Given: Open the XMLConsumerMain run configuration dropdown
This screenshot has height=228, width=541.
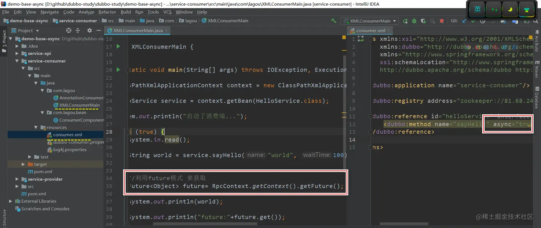Looking at the screenshot, I should (x=370, y=21).
